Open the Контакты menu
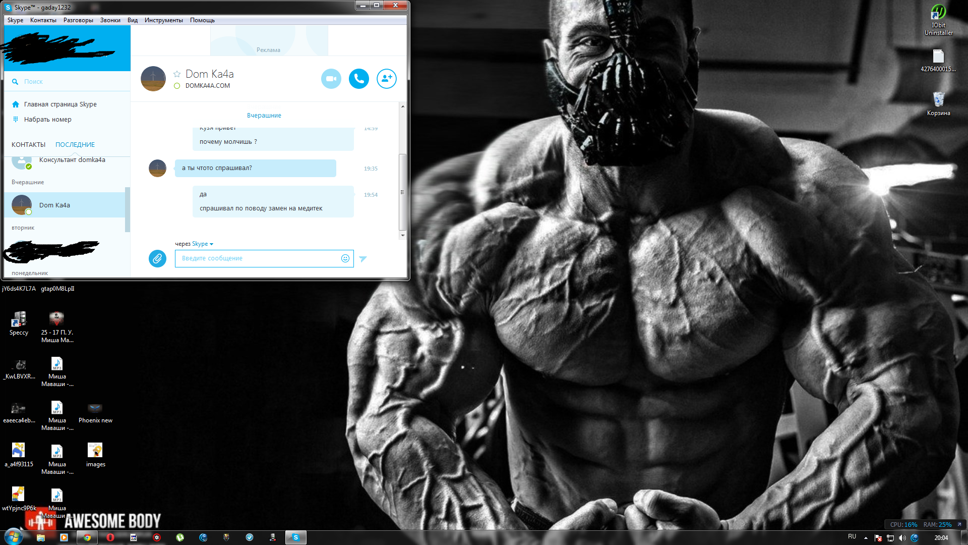The image size is (968, 545). click(x=43, y=20)
